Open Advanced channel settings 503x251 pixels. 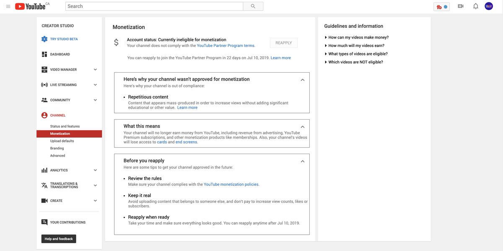[58, 156]
